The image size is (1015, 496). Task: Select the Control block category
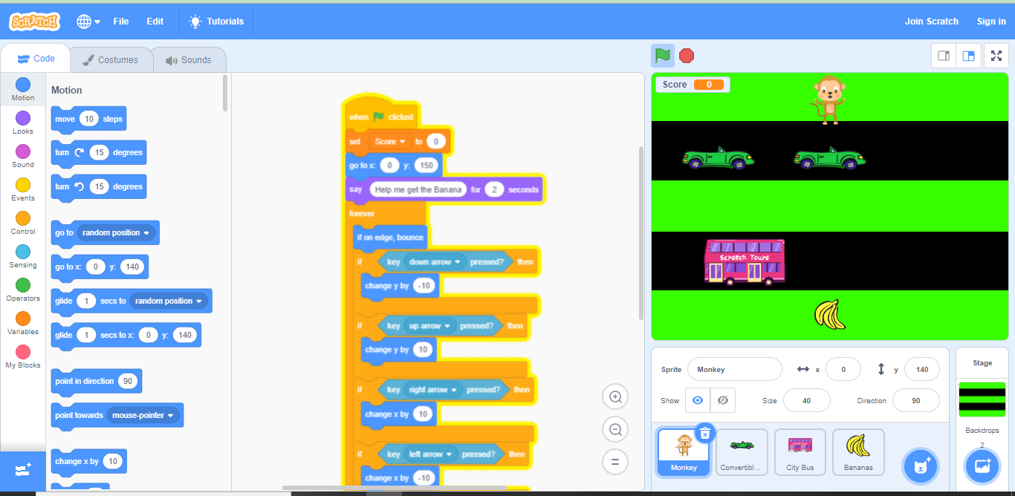click(23, 223)
